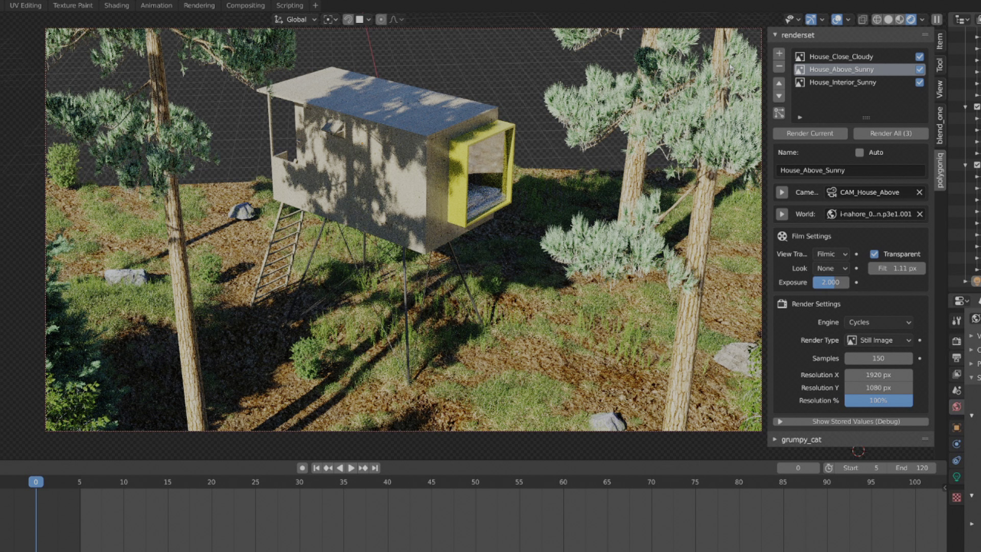Disable the House_Interior_Sunny preset checkbox
981x552 pixels.
click(x=920, y=82)
